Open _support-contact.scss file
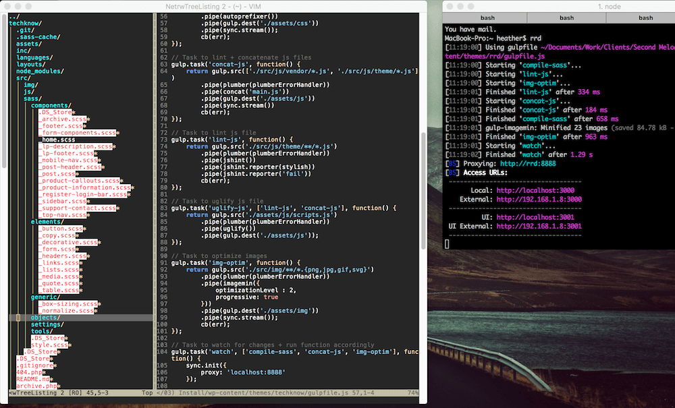 (x=78, y=208)
